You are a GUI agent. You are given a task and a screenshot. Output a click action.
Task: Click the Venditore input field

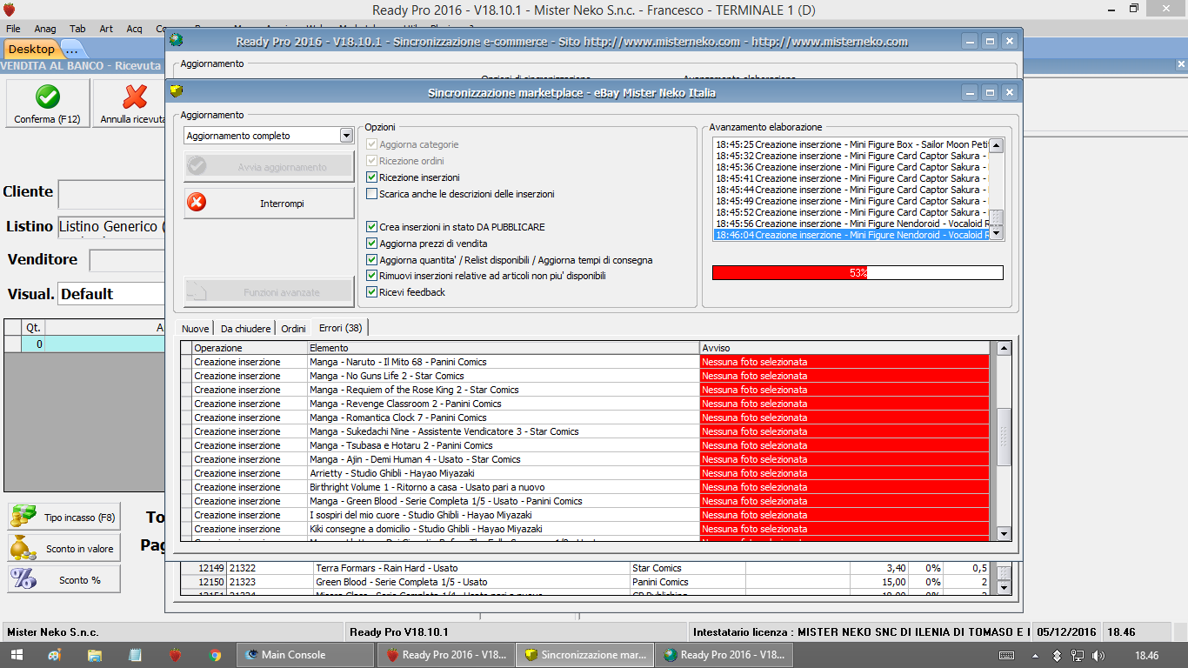[127, 260]
